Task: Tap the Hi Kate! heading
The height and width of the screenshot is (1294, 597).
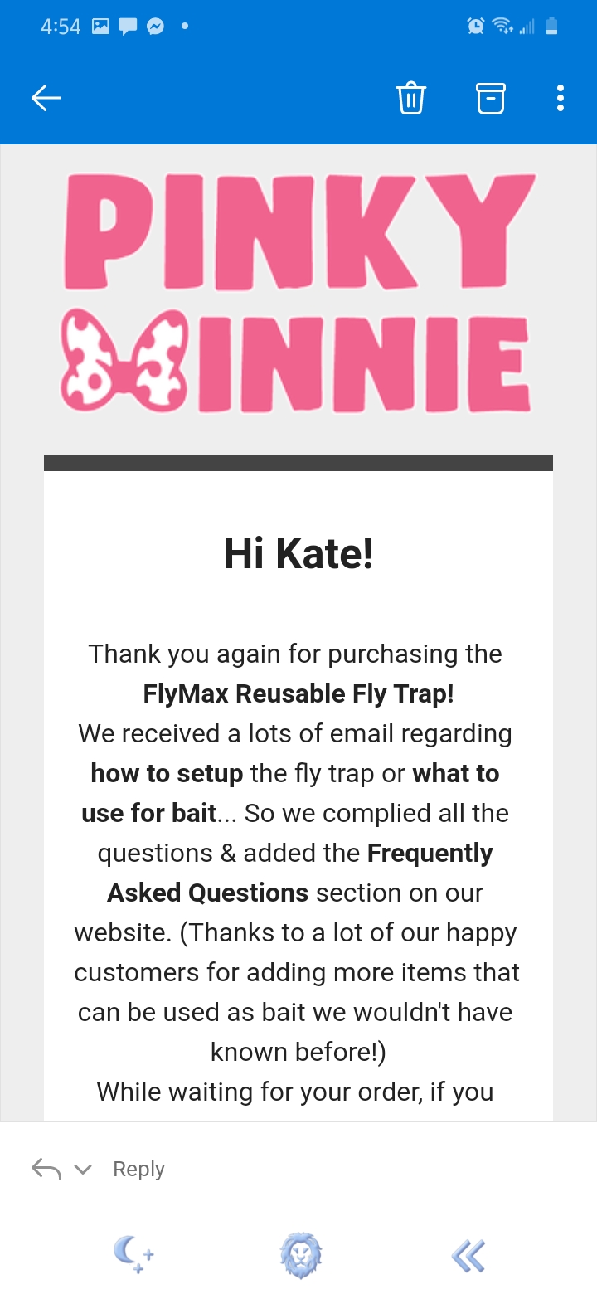Action: click(x=298, y=553)
